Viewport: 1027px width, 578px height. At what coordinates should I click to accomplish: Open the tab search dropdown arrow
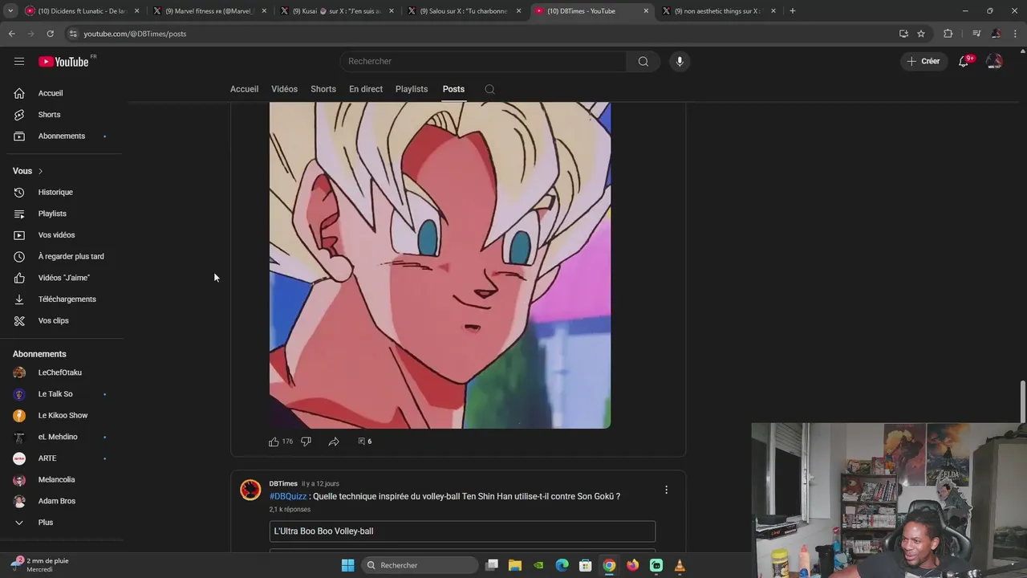pyautogui.click(x=10, y=11)
